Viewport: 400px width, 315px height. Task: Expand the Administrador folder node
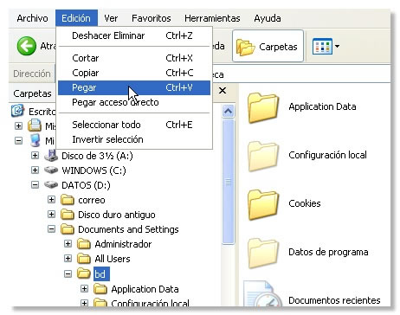[68, 244]
